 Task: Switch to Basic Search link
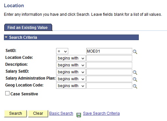pos(61,113)
